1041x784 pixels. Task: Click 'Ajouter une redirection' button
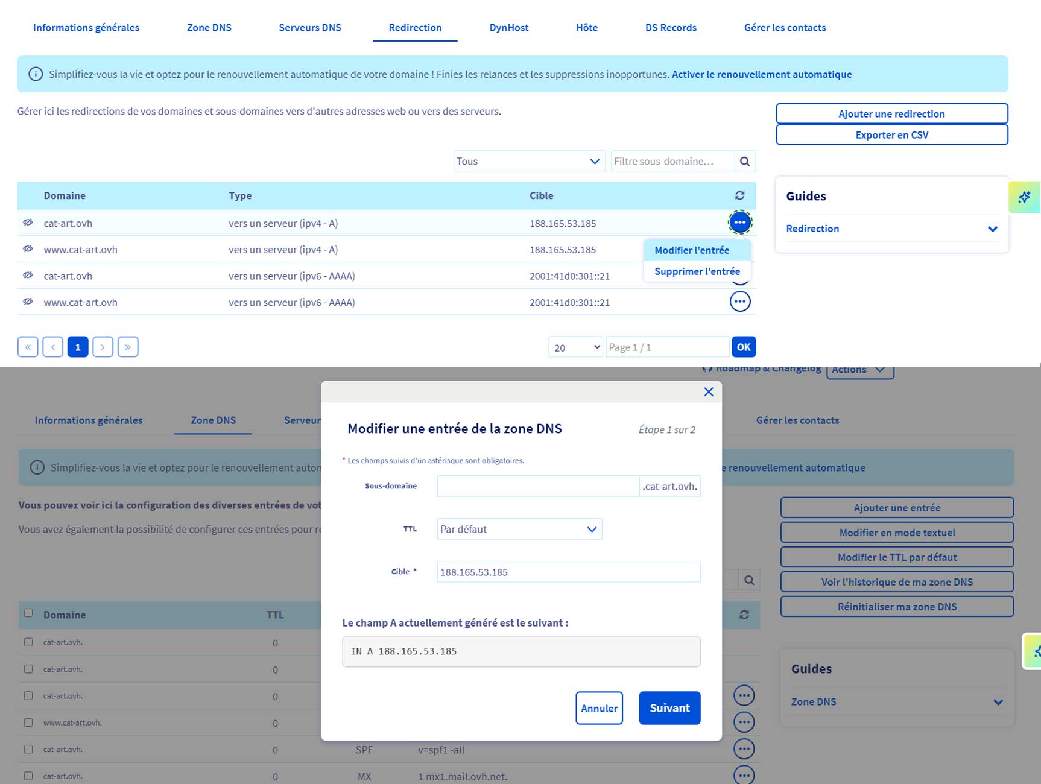(x=891, y=114)
